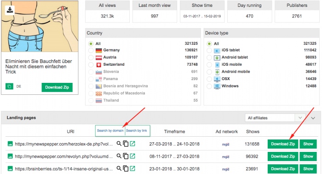Select the iOS tablet radio button
This screenshot has height=174, width=322.
coord(209,50)
